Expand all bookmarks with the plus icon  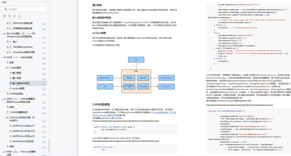[x=5, y=16]
